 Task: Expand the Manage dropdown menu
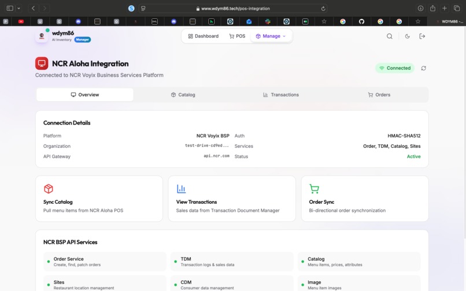[271, 36]
